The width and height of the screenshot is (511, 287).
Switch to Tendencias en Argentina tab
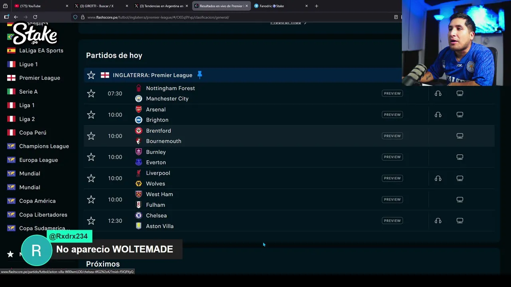(x=161, y=6)
